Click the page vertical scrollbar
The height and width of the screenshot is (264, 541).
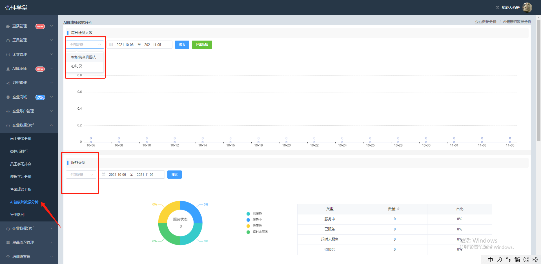tap(538, 80)
